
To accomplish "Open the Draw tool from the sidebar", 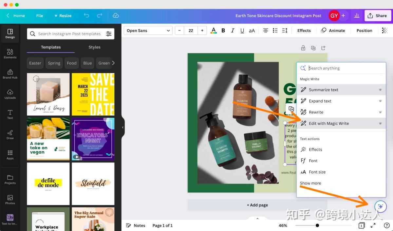I will (x=10, y=134).
